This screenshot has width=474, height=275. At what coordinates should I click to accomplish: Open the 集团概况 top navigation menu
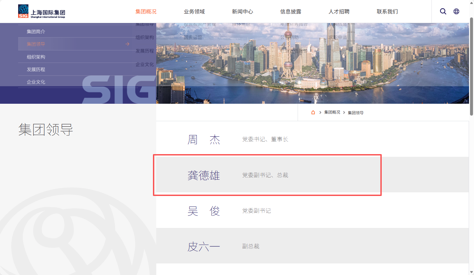[146, 12]
